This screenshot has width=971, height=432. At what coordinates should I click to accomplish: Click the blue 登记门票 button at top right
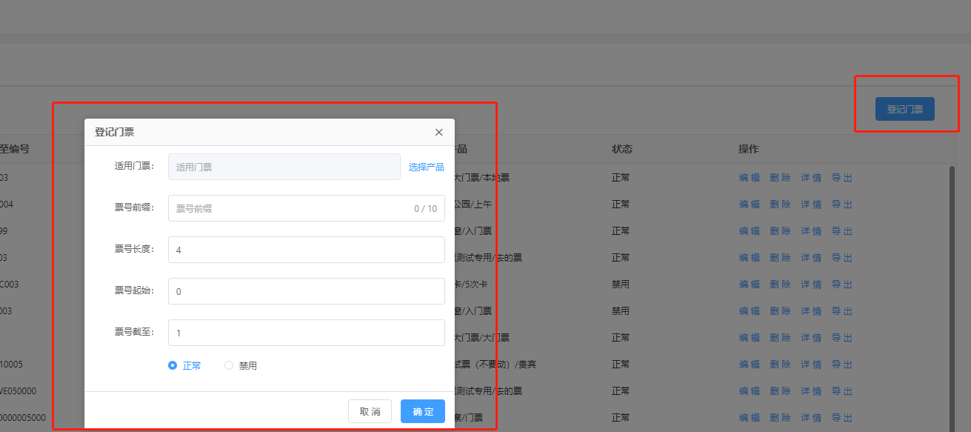pyautogui.click(x=904, y=109)
